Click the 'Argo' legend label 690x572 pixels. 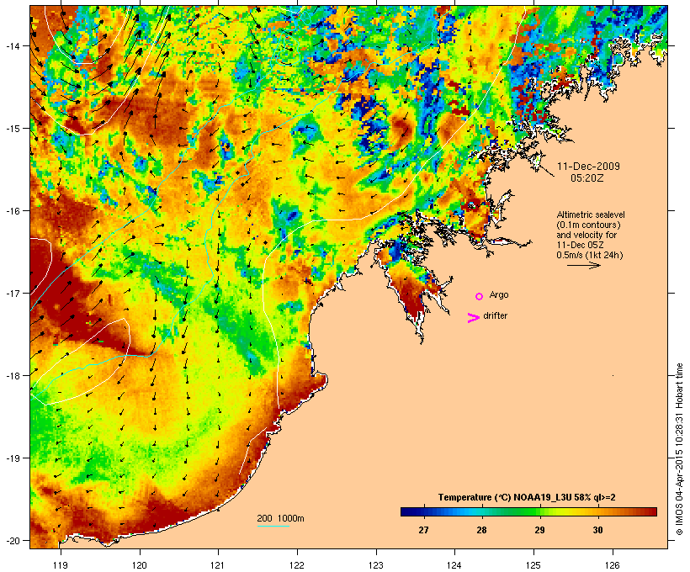[499, 294]
